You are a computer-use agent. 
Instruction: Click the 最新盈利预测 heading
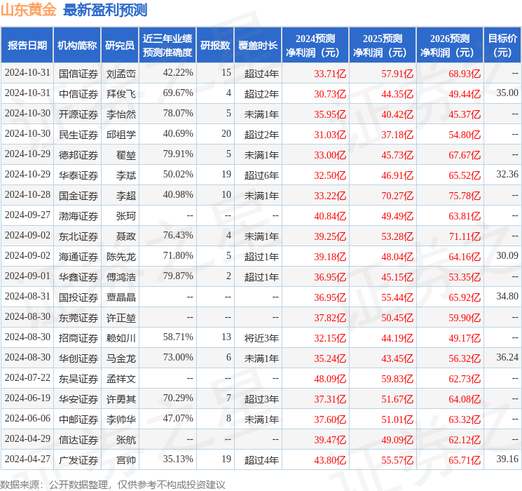pyautogui.click(x=105, y=10)
